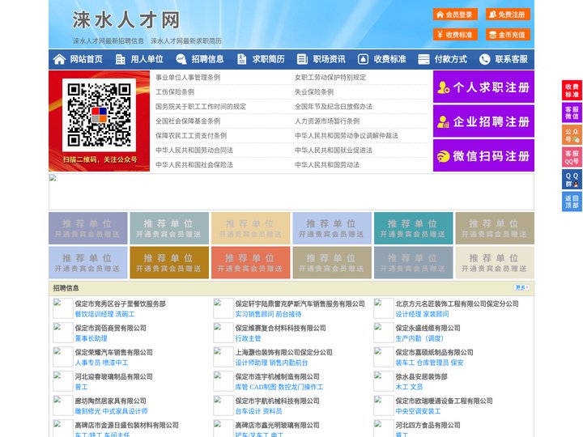The image size is (583, 437).
Task: Open the 中华人民共和国社会保险法 link
Action: click(194, 164)
